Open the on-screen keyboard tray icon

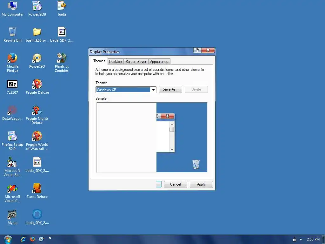pos(295,240)
